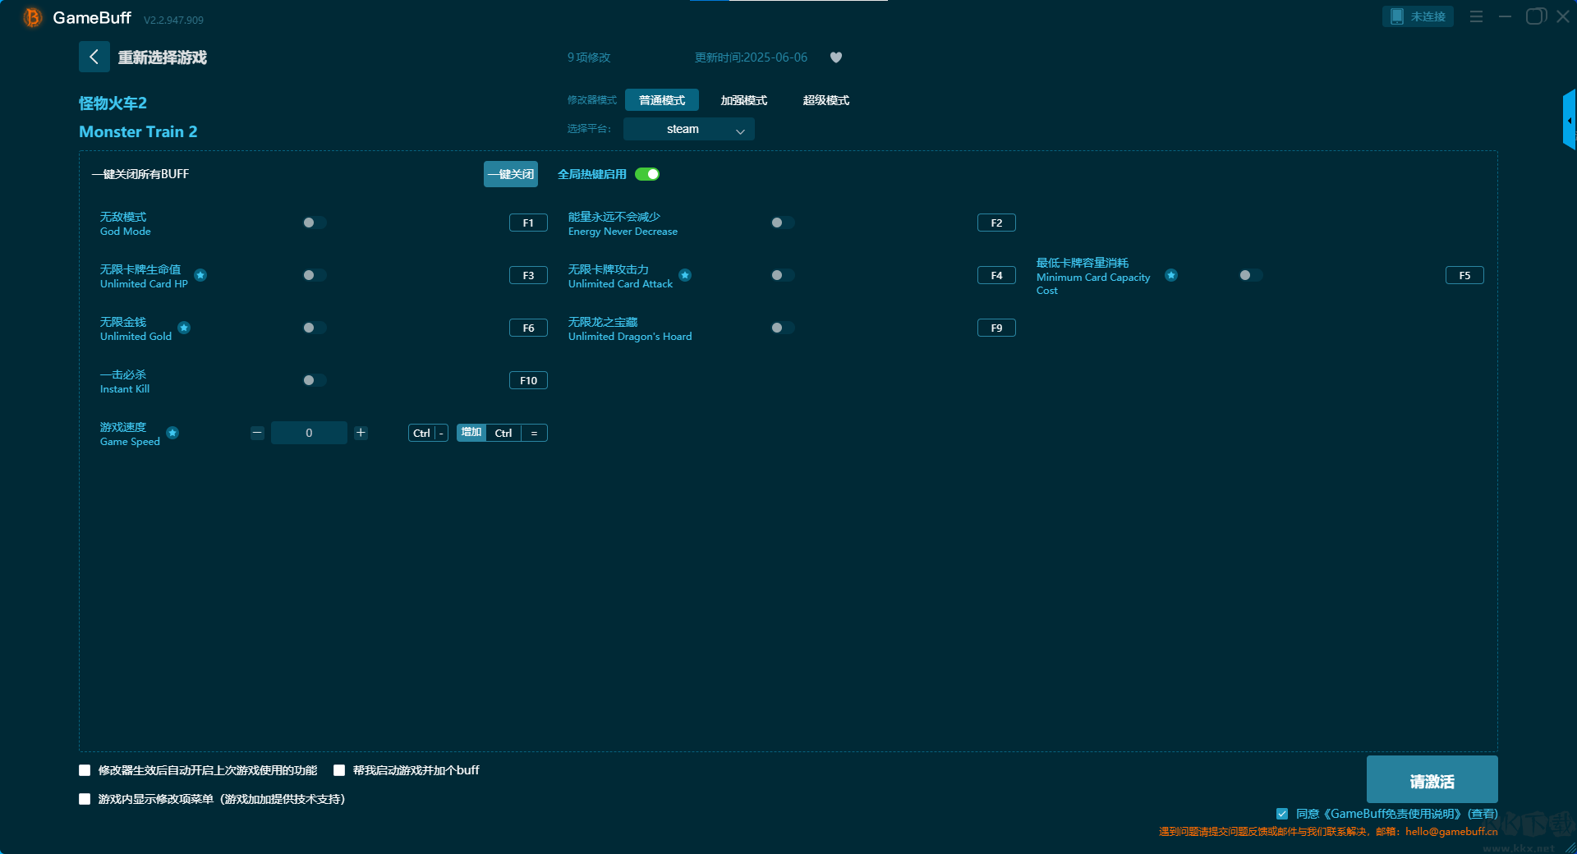Click the minus icon for Game Speed

coord(257,433)
